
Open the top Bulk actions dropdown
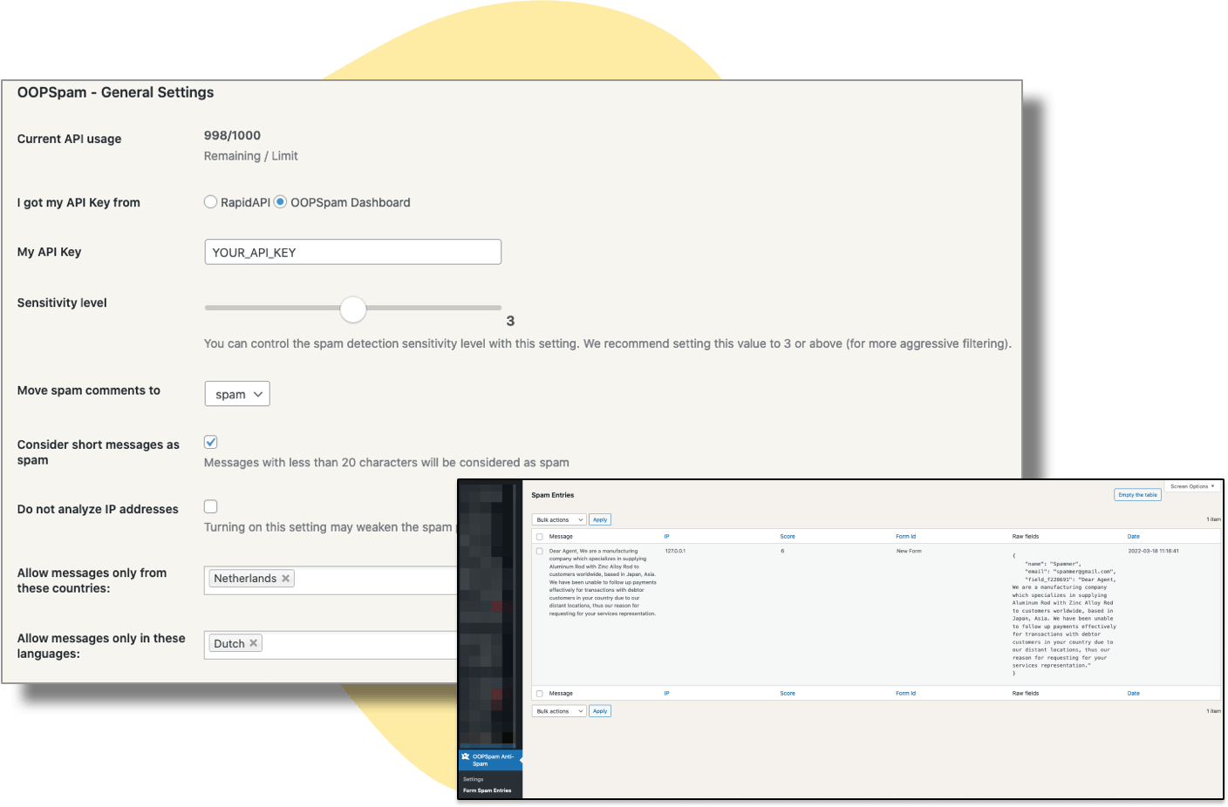click(559, 519)
